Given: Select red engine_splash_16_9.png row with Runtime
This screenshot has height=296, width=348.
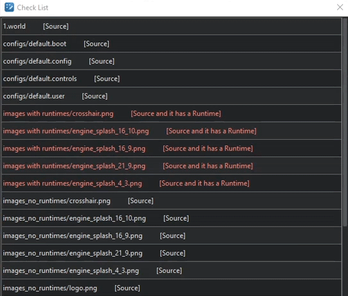Looking at the screenshot, I should point(171,149).
